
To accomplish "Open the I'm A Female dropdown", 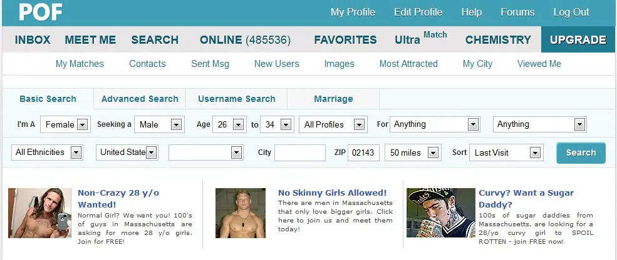I will (x=65, y=124).
